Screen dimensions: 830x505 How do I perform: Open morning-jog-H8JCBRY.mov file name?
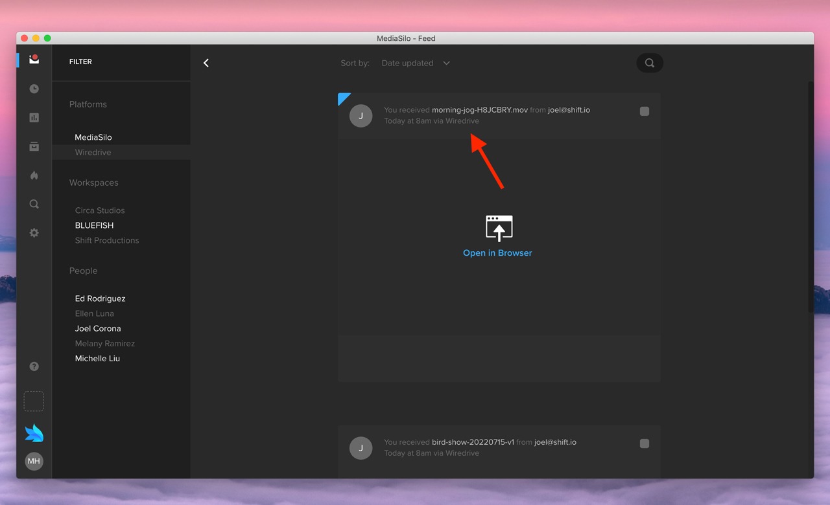(480, 110)
